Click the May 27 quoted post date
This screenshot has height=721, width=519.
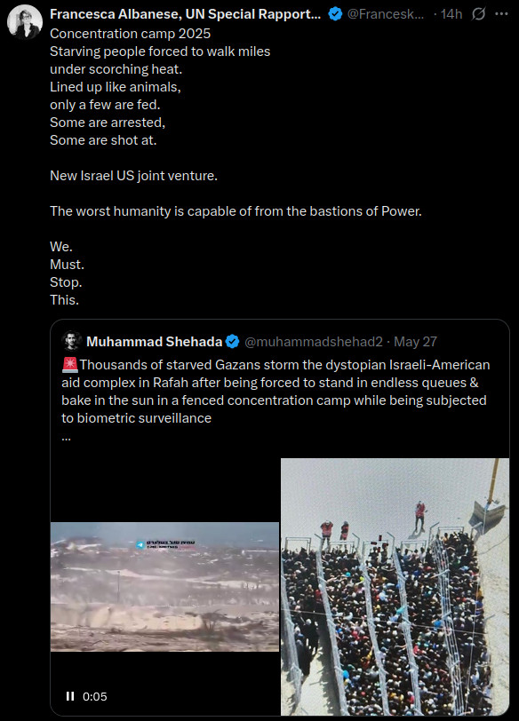416,342
